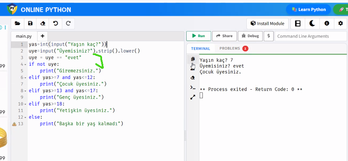Toggle the editor layout split icon
Image resolution: width=348 pixels, height=161 pixels.
point(298,23)
